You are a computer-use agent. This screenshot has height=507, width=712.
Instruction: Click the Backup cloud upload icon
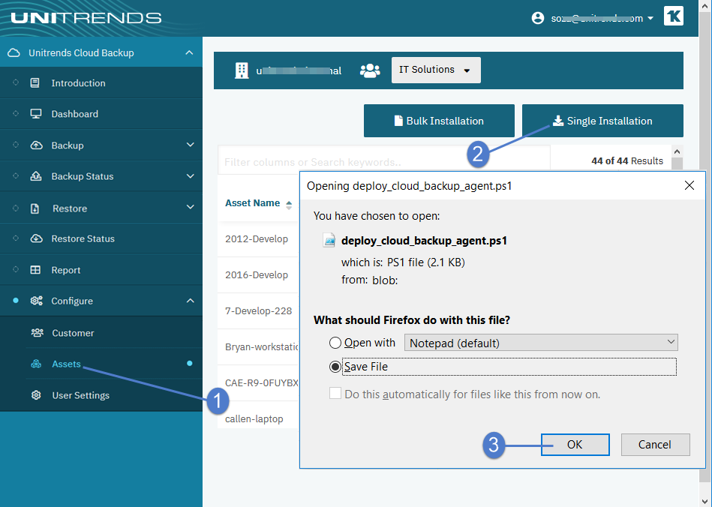(36, 145)
